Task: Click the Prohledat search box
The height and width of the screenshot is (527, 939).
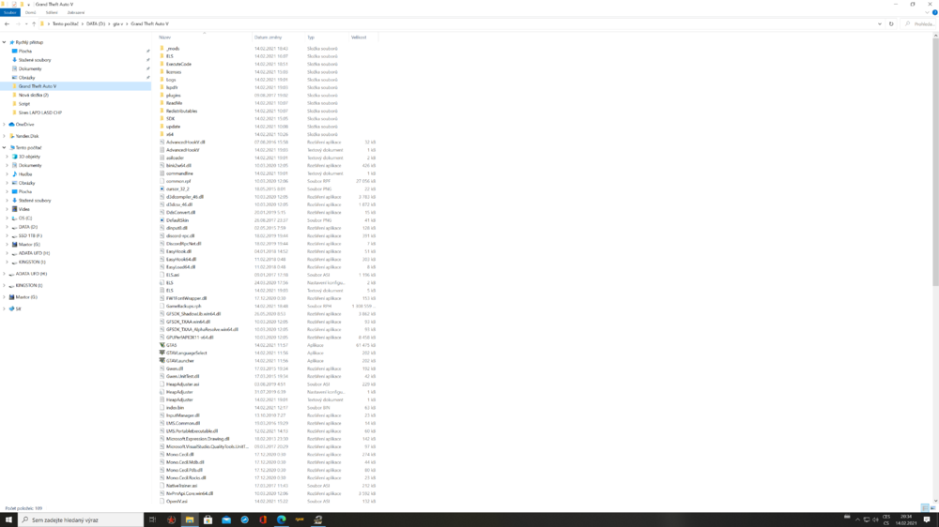Action: pyautogui.click(x=918, y=24)
